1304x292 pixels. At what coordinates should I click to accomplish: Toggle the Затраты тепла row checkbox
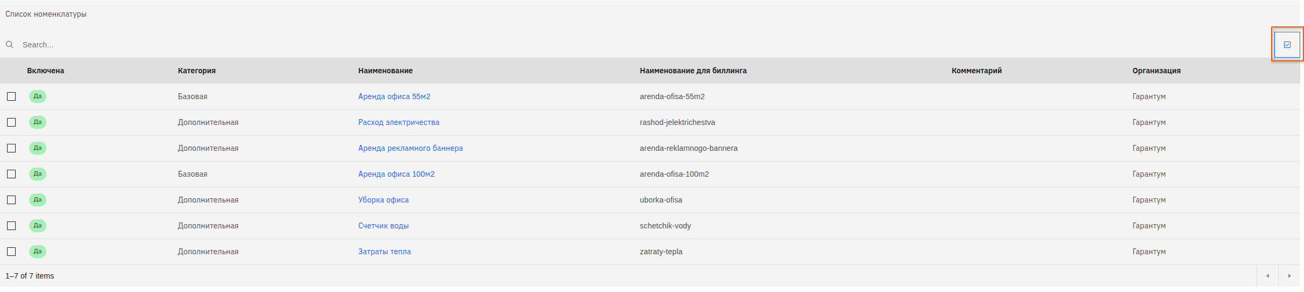11,252
